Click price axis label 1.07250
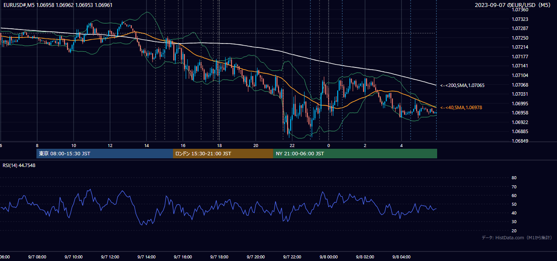This screenshot has width=557, height=261. point(520,38)
